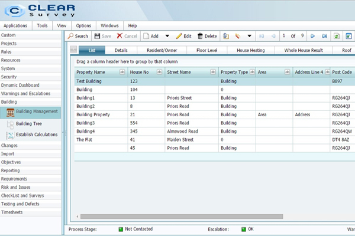Image resolution: width=355 pixels, height=236 pixels.
Task: Click the Almswood Road street cell
Action: click(192, 132)
